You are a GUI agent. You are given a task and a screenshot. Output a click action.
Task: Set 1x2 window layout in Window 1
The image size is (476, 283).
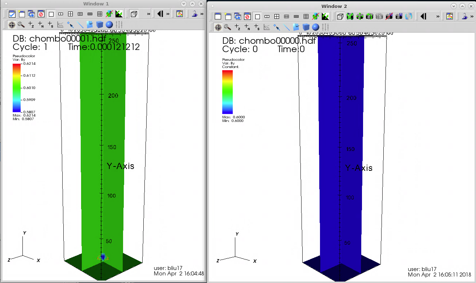pyautogui.click(x=61, y=14)
